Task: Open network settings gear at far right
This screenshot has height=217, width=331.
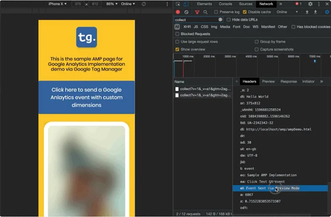Action: coord(327,12)
